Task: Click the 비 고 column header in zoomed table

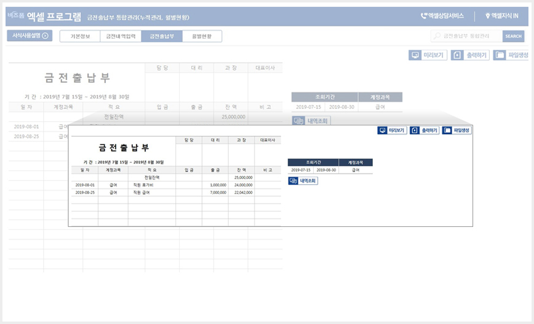Action: tap(268, 170)
